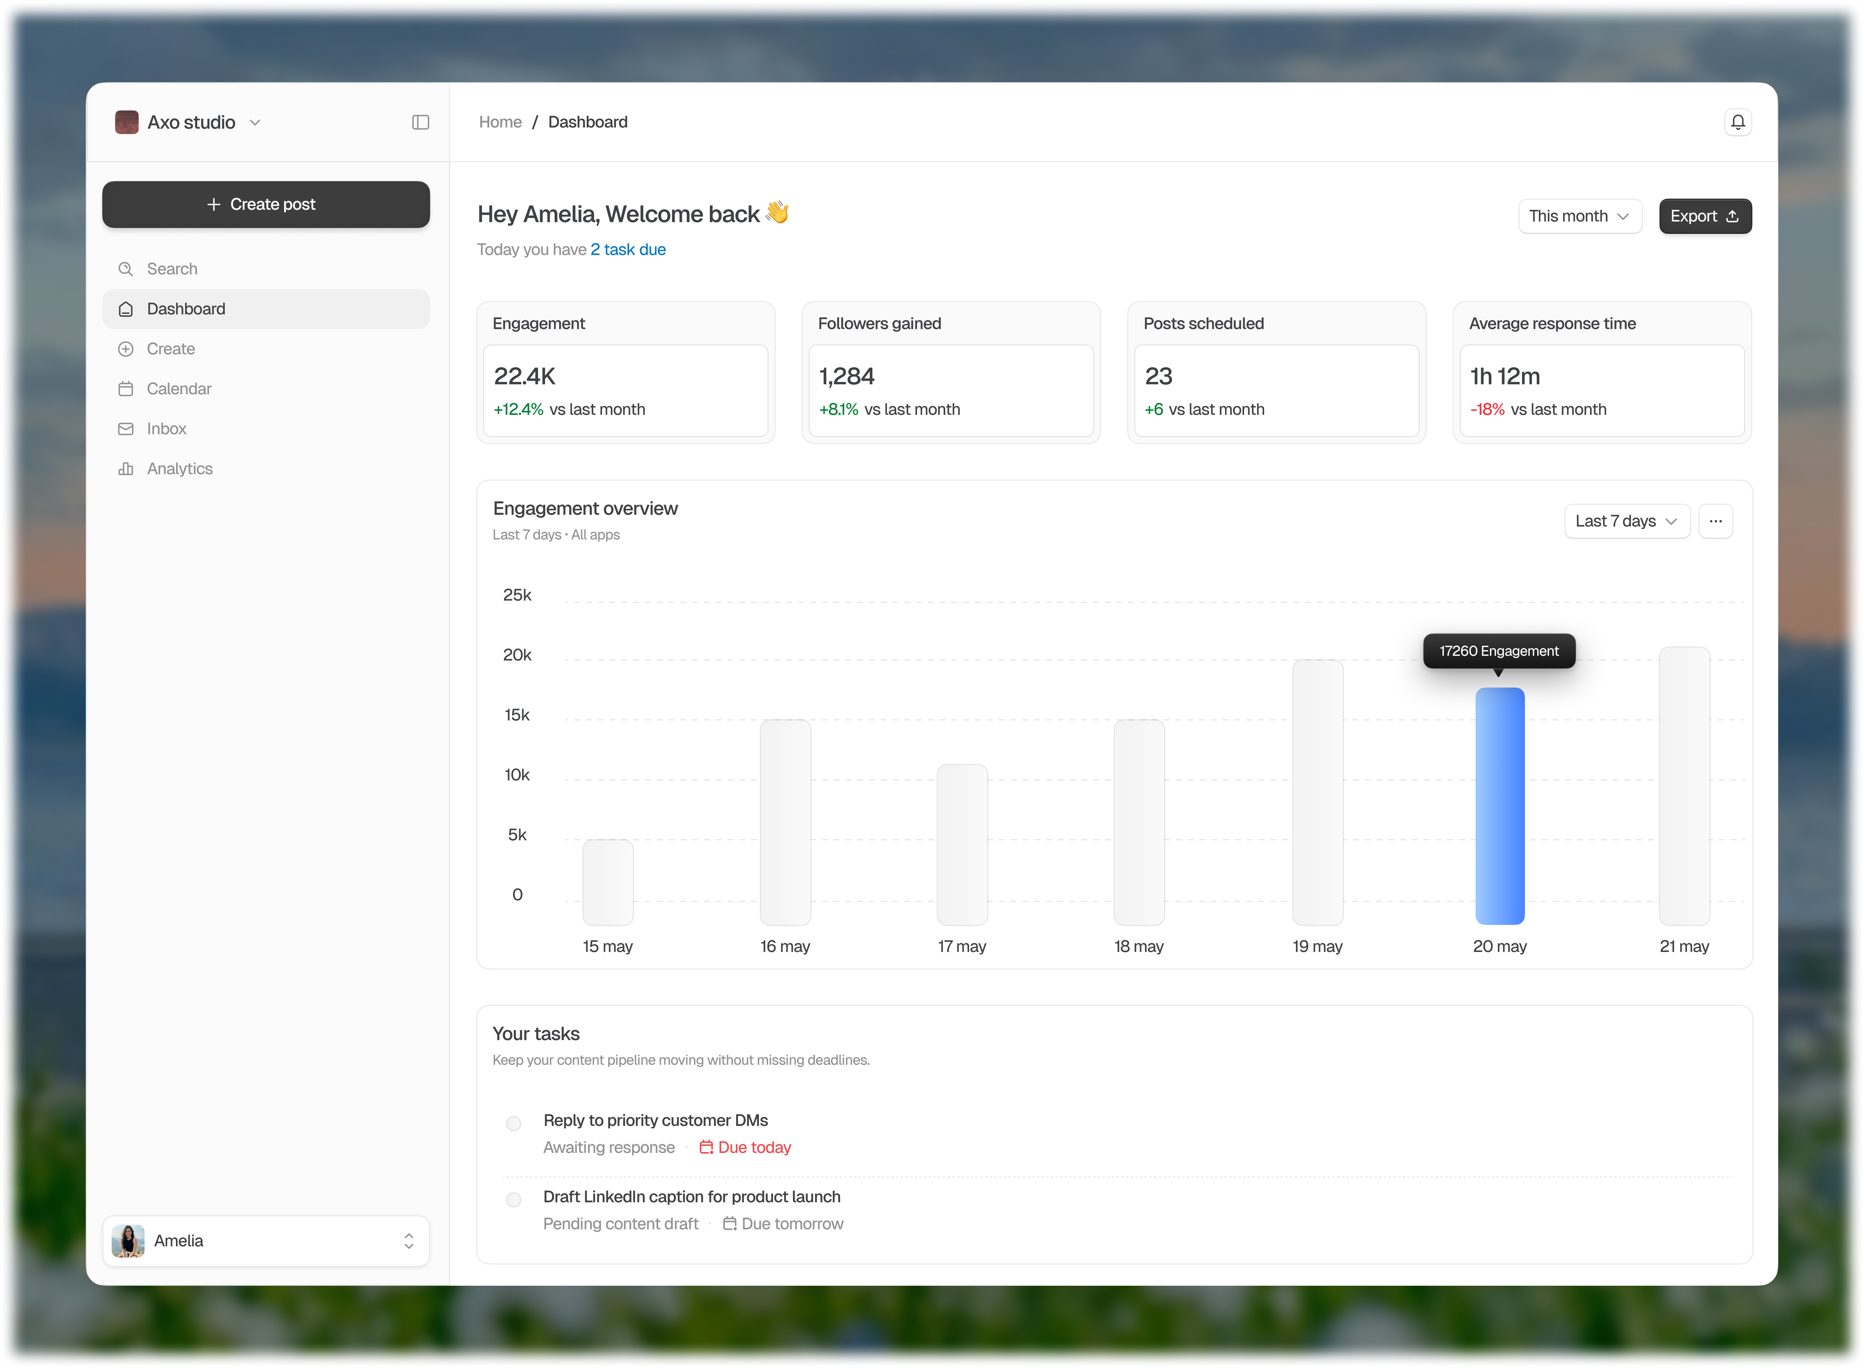
Task: Click the 25k y-axis label
Action: pyautogui.click(x=517, y=595)
